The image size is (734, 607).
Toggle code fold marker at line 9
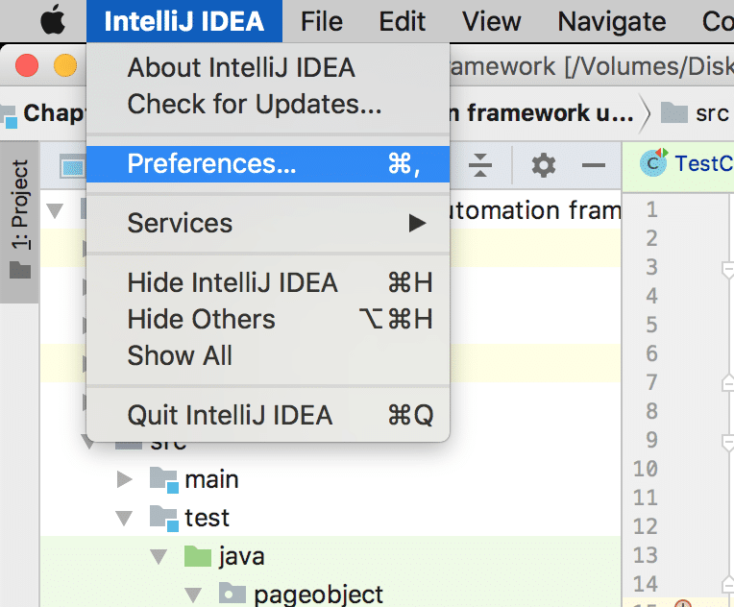728,443
